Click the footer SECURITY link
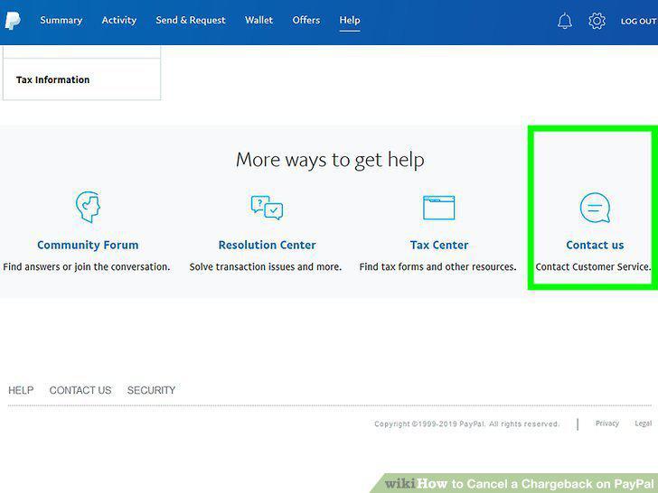 click(x=152, y=390)
